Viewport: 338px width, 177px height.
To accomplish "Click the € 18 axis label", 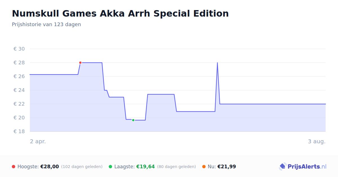I will (x=19, y=131).
